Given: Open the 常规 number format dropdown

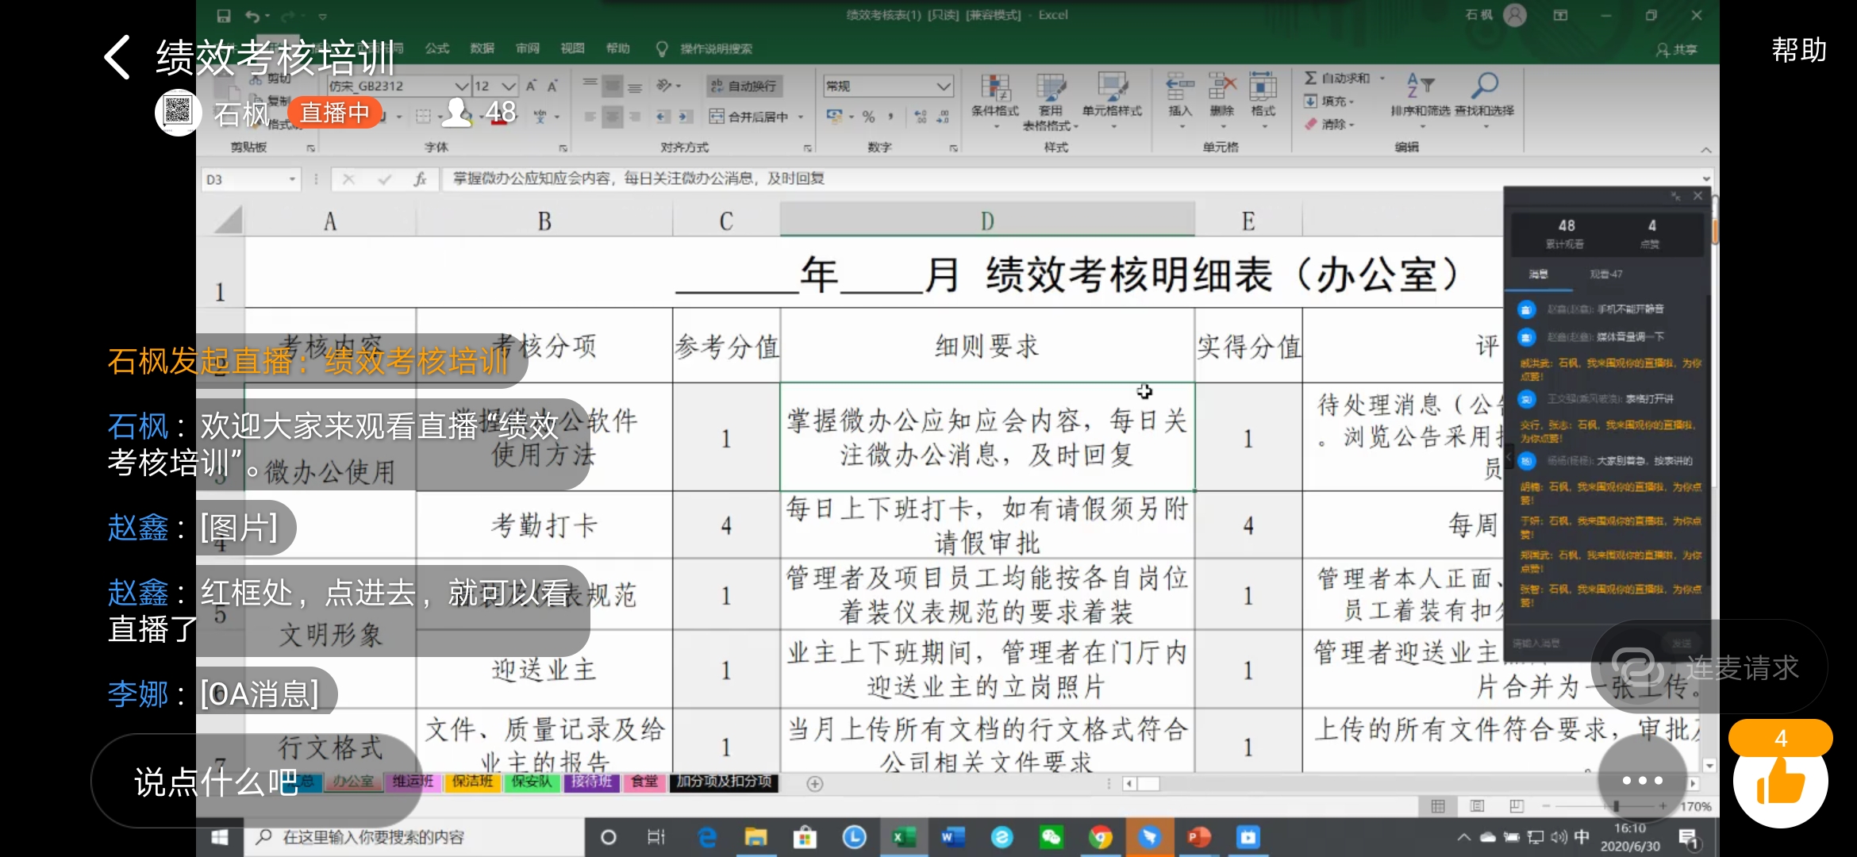Looking at the screenshot, I should point(943,86).
